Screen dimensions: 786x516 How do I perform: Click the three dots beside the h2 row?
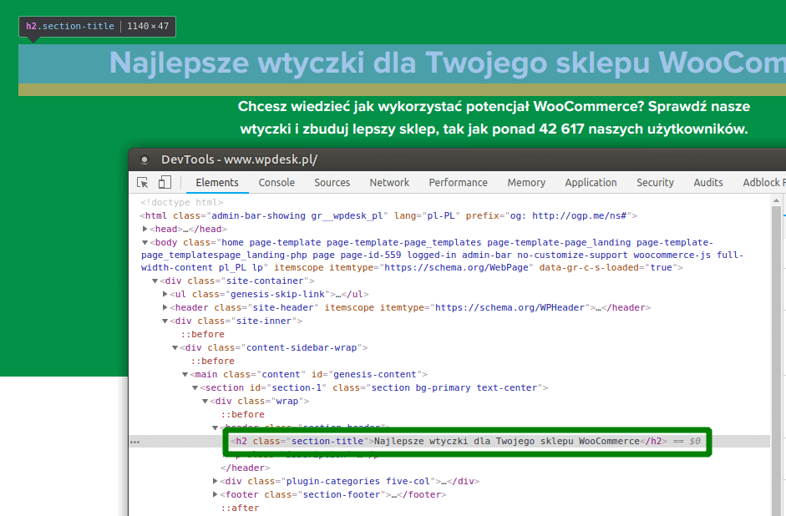(134, 442)
